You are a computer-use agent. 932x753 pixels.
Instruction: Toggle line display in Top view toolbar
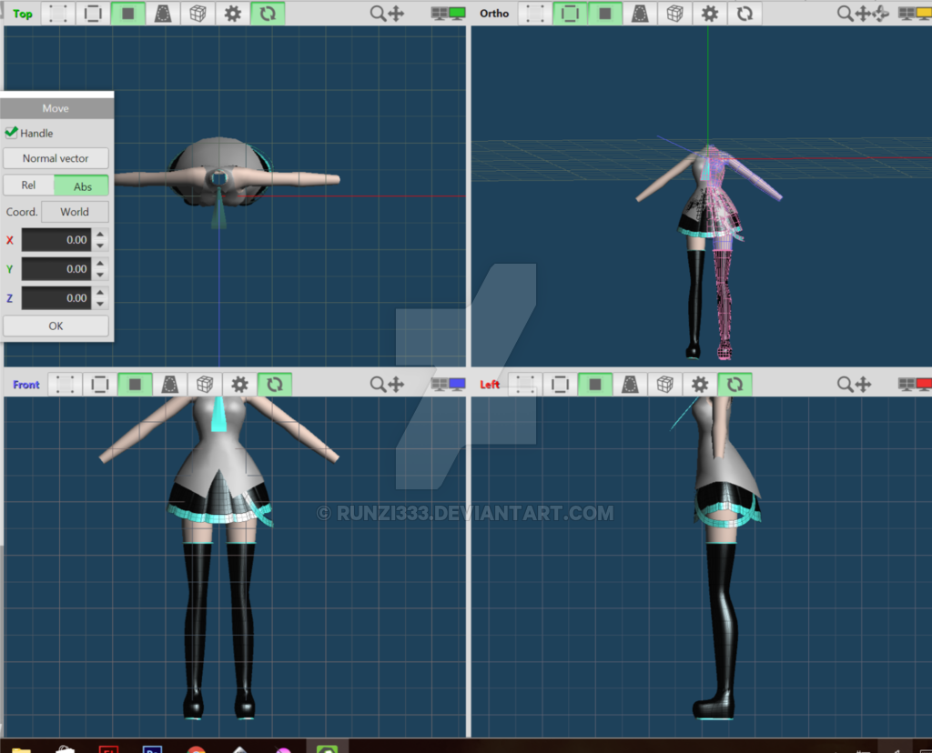pos(94,13)
